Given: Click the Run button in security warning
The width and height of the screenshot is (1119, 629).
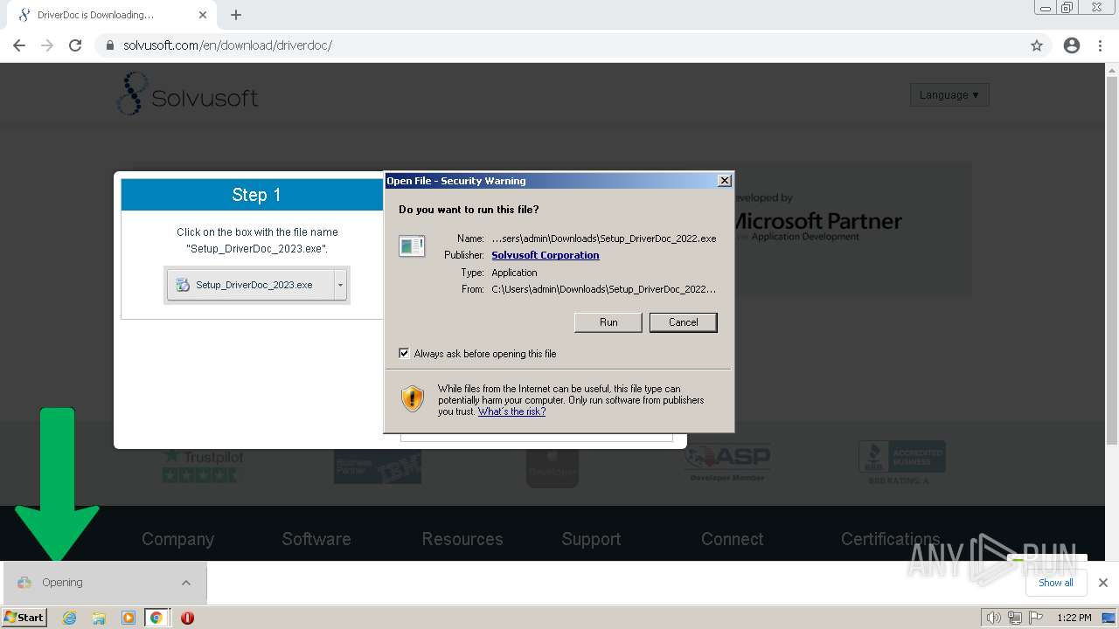Looking at the screenshot, I should tap(608, 322).
